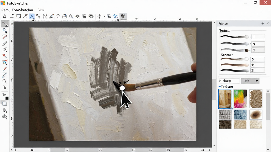Select the brown fur spot texture thumbnail
The image size is (271, 152).
[256, 115]
